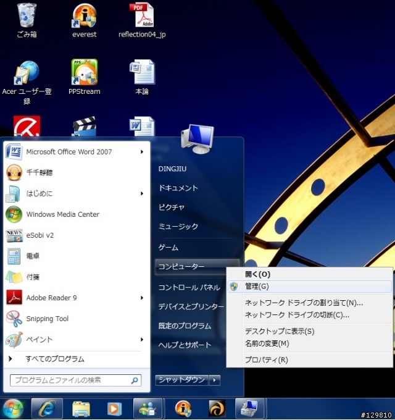Click the computer picture atop Start menu

[197, 139]
